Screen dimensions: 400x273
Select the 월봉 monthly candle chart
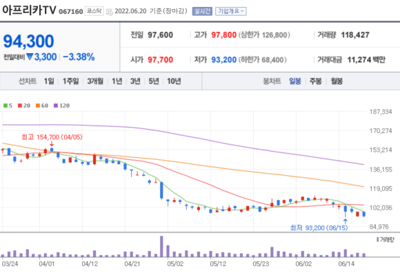(337, 81)
